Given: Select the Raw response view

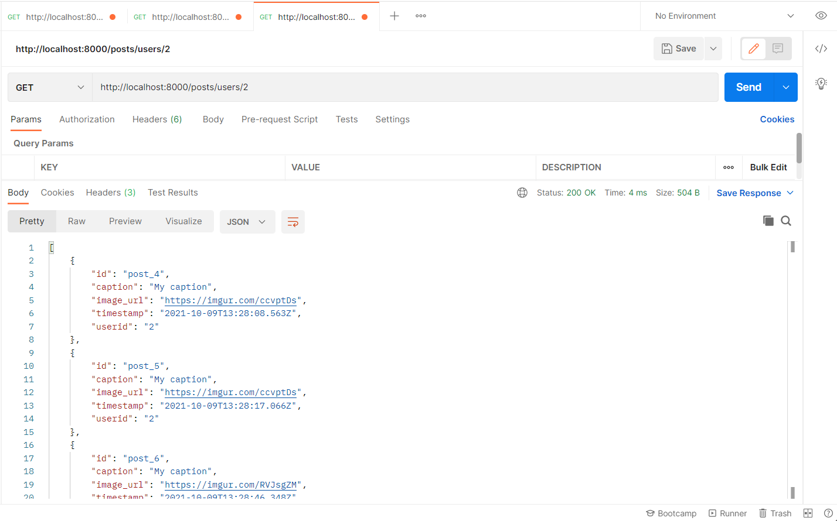Looking at the screenshot, I should point(77,221).
